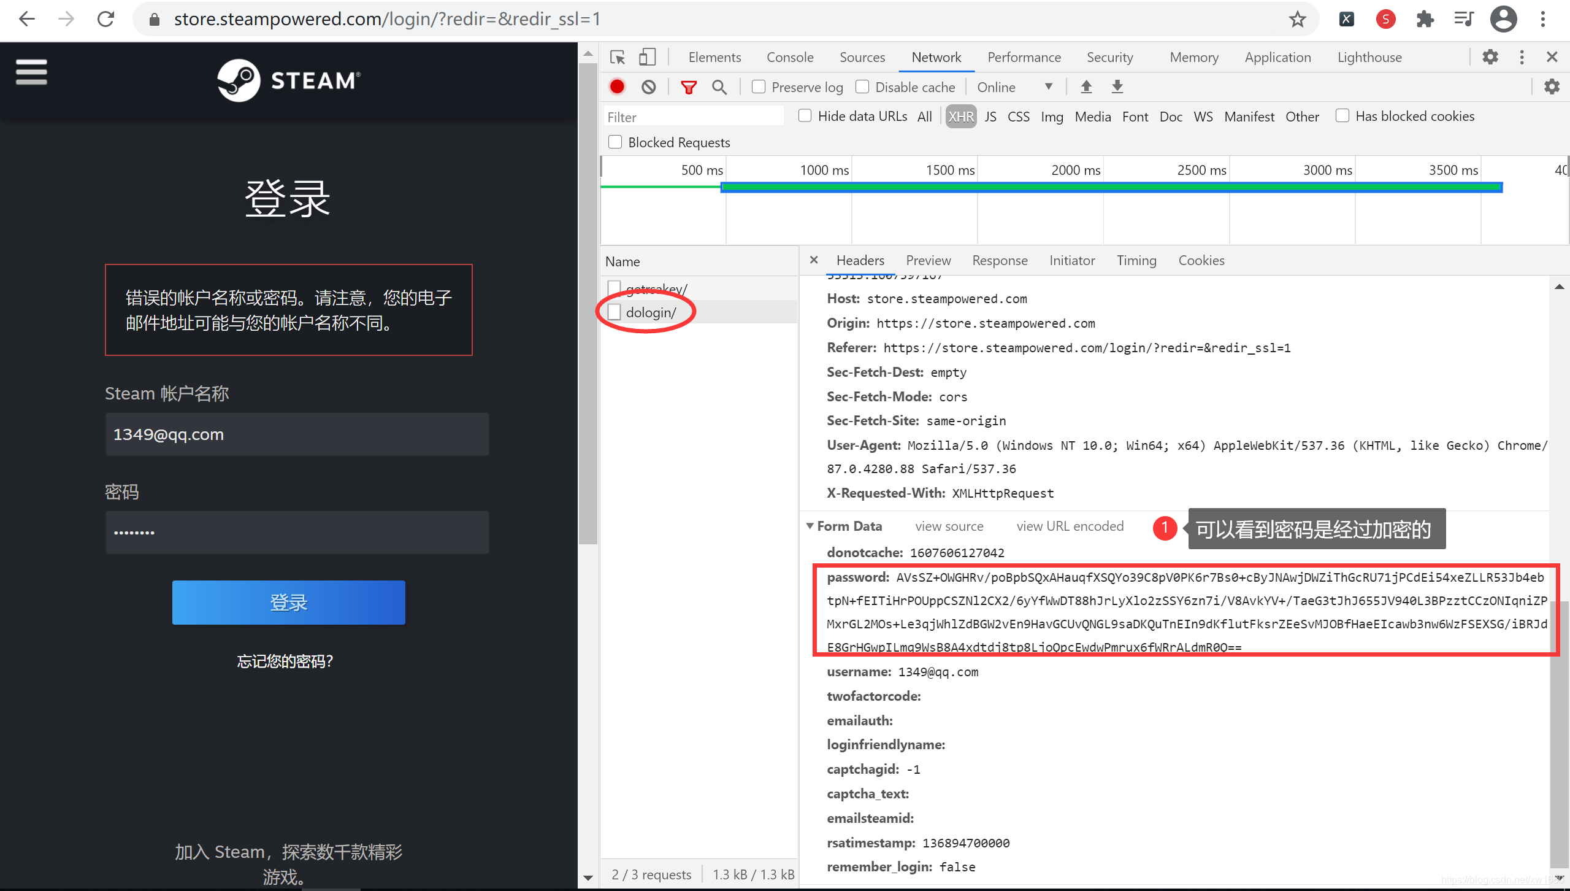Image resolution: width=1570 pixels, height=891 pixels.
Task: Open network search magnifier
Action: tap(719, 87)
